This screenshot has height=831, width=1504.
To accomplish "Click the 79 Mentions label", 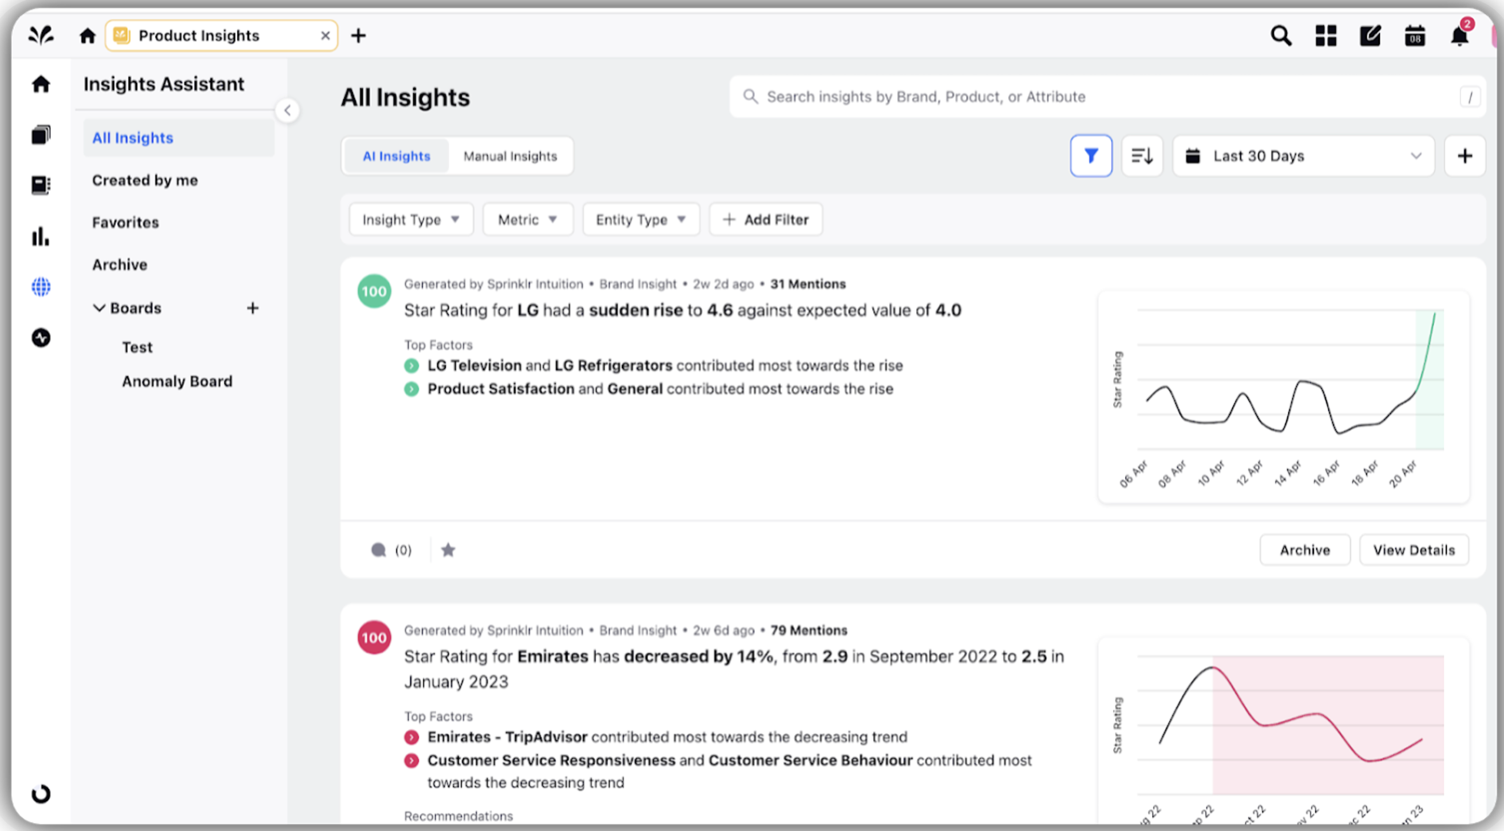I will tap(808, 631).
